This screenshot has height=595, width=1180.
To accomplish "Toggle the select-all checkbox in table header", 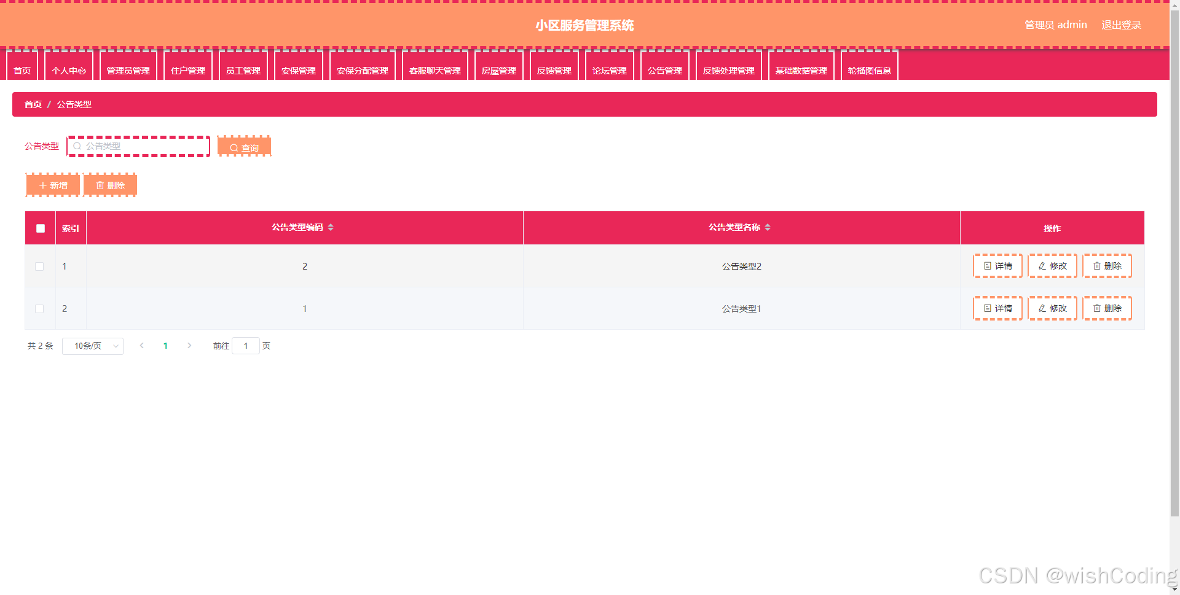I will [x=41, y=228].
